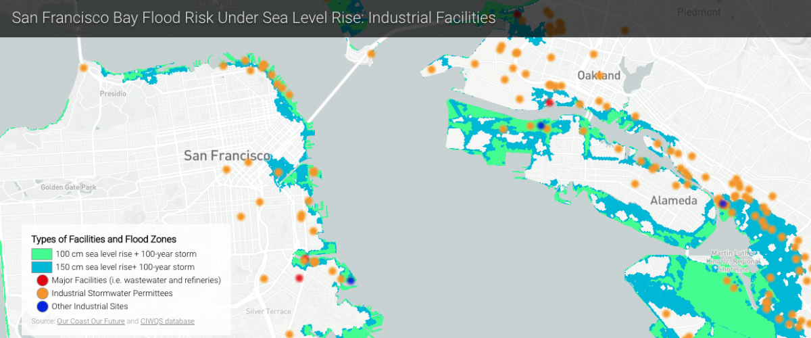The image size is (811, 338).
Task: Click the orange Industrial Stormwater Permittees legend dot
Action: pyautogui.click(x=42, y=293)
